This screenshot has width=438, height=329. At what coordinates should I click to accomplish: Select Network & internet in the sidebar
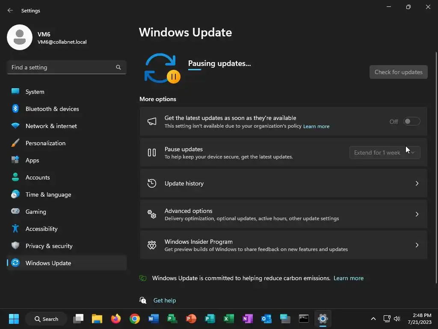click(x=66, y=126)
